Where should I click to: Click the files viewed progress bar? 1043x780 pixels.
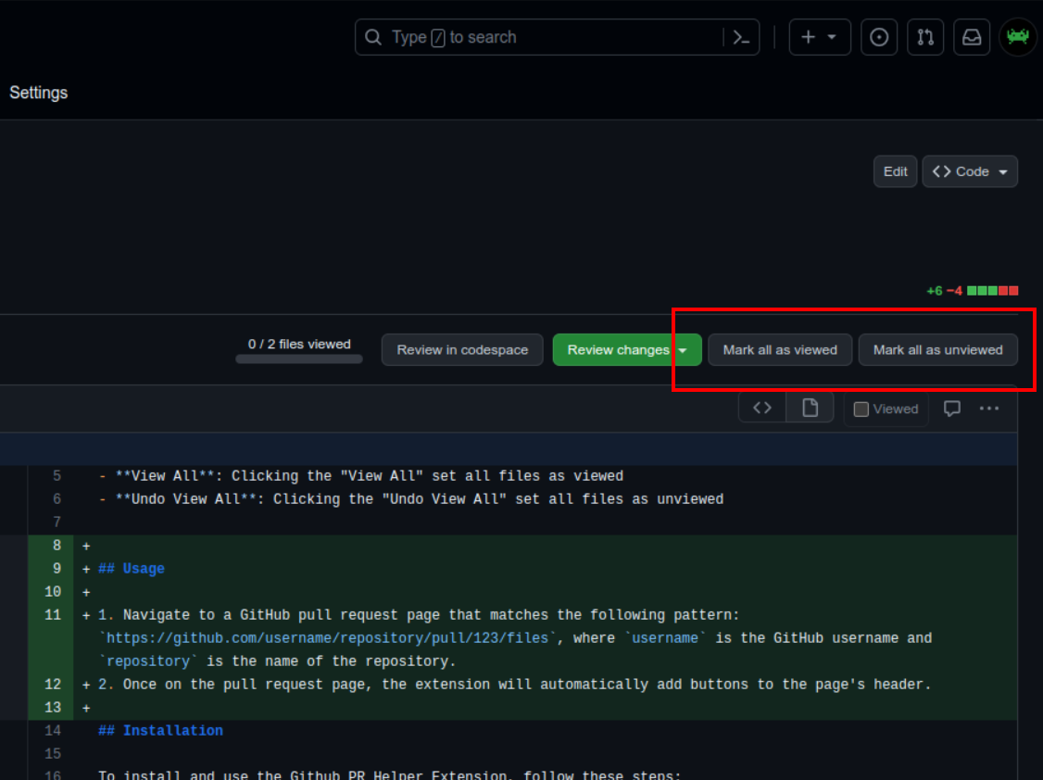pos(298,359)
